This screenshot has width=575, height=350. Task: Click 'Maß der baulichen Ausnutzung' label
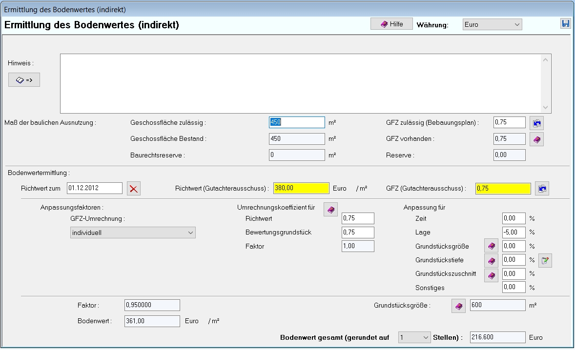(x=50, y=123)
